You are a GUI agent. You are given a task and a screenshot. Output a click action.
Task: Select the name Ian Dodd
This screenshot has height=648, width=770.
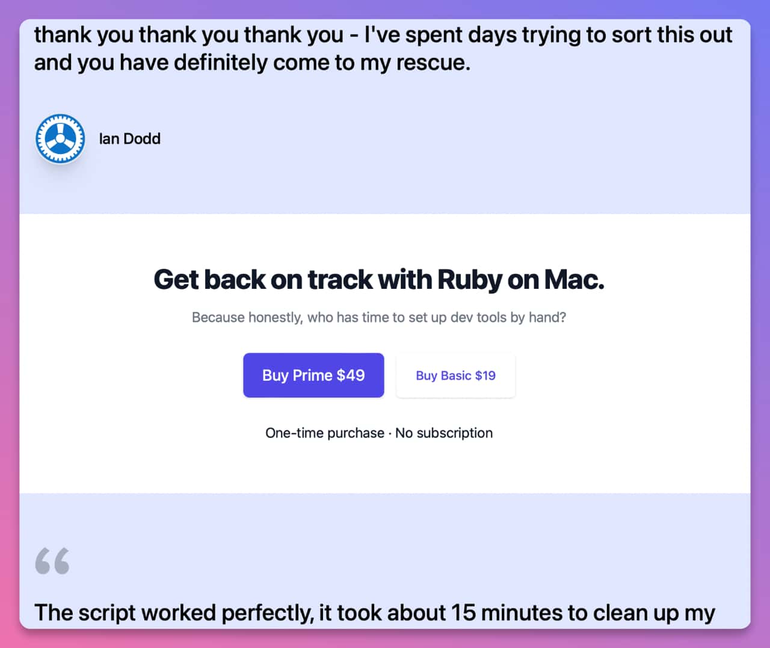(129, 139)
